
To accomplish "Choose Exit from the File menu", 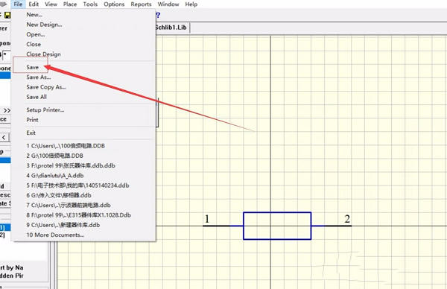I will pyautogui.click(x=31, y=133).
